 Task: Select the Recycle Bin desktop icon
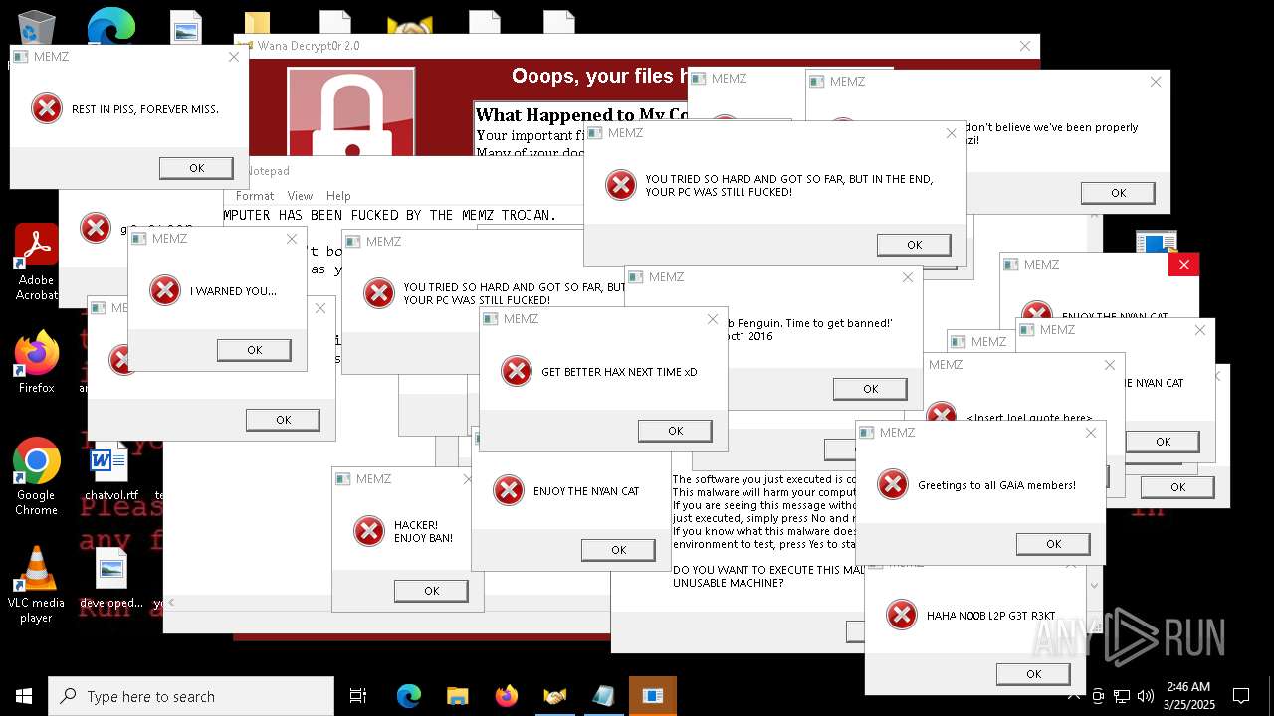(x=36, y=25)
